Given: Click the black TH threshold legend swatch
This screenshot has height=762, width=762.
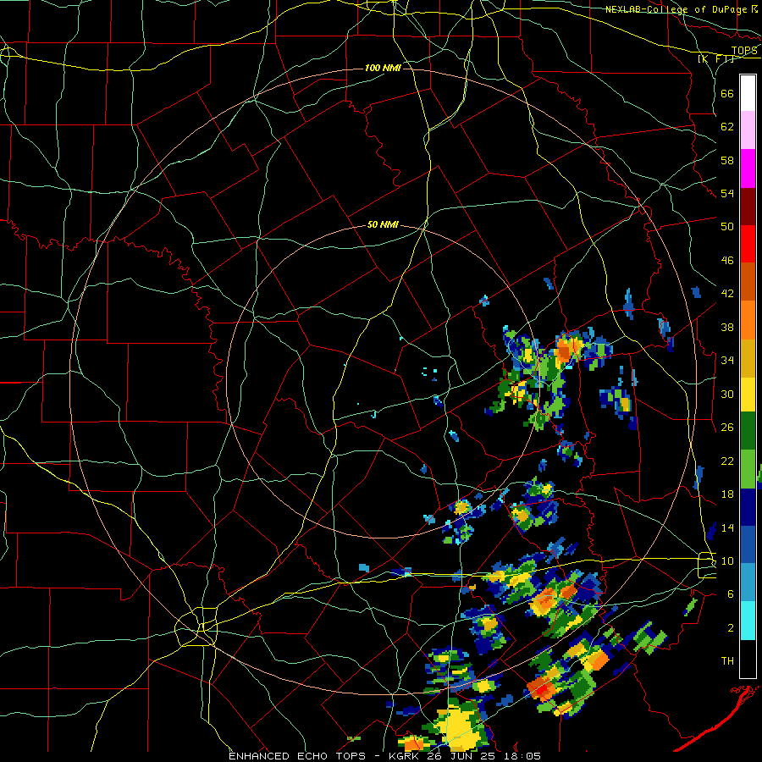Looking at the screenshot, I should 748,659.
